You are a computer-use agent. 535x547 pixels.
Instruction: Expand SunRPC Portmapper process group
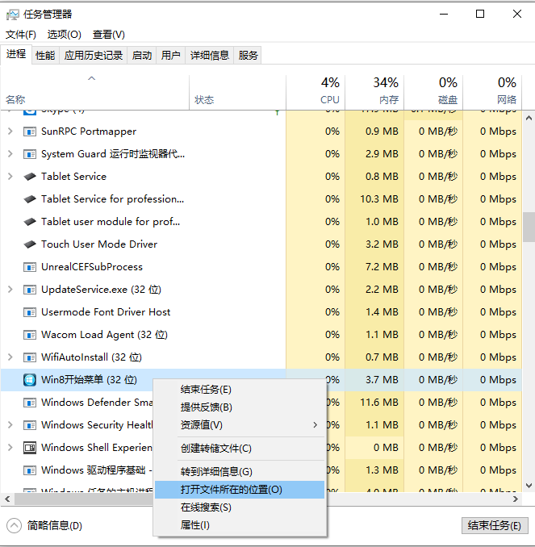coord(10,132)
